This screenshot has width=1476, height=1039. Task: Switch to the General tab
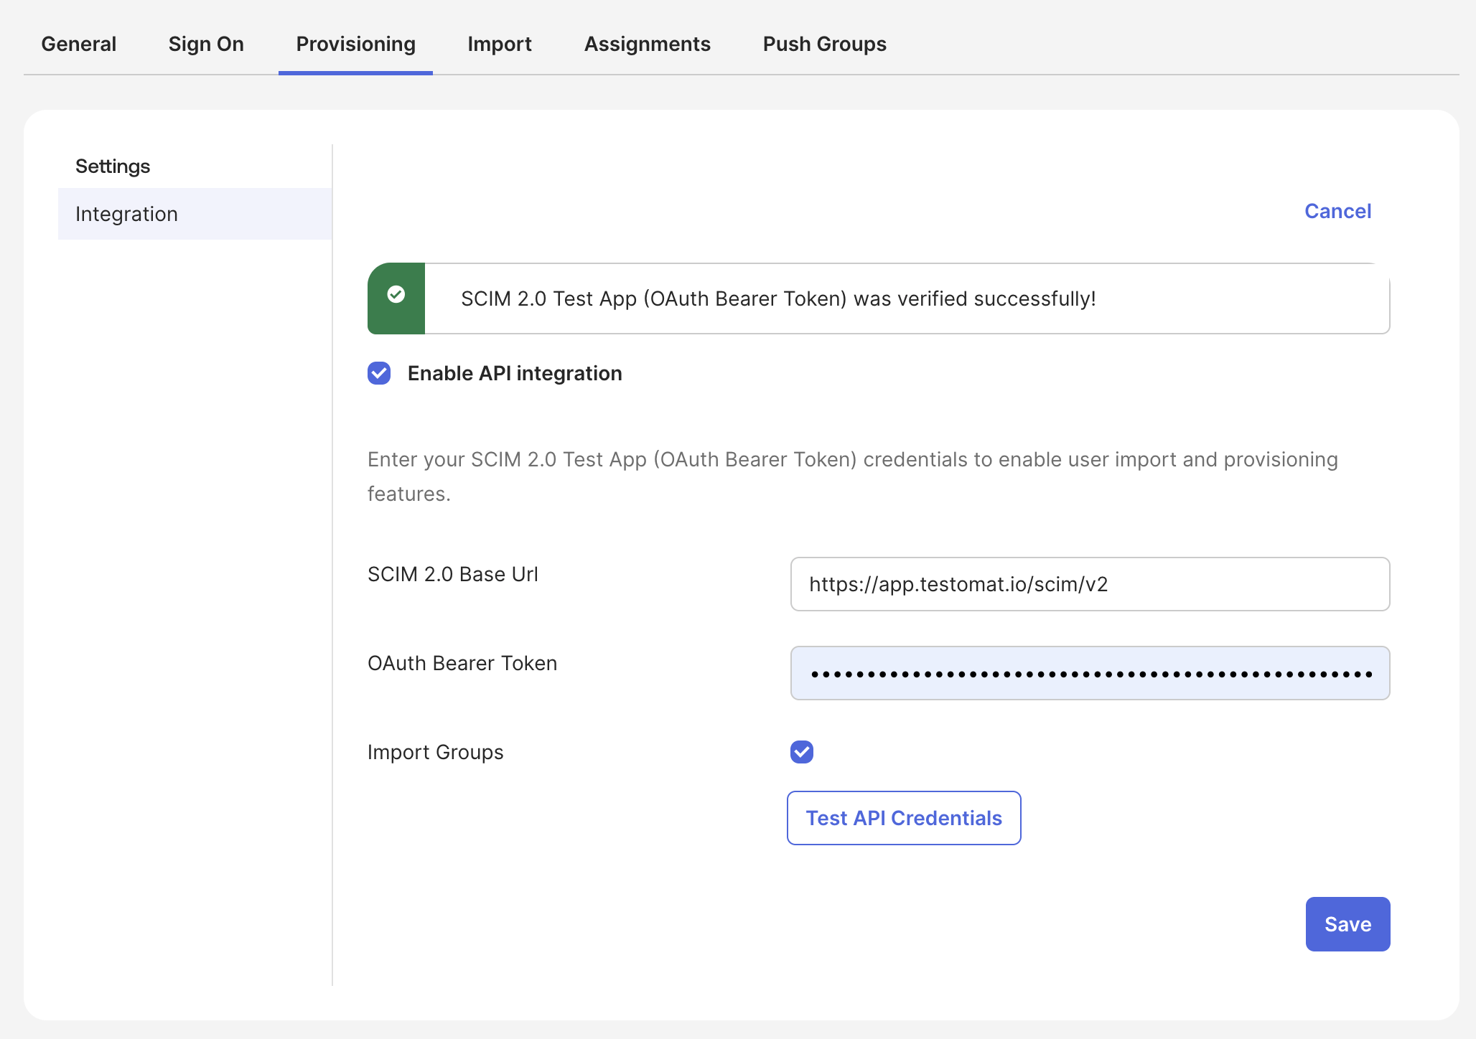78,44
